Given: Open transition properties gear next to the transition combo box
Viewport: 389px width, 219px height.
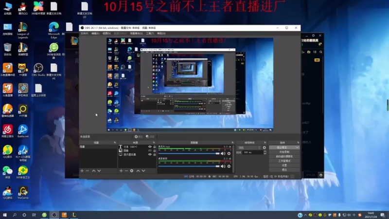Looking at the screenshot, I should (265, 148).
